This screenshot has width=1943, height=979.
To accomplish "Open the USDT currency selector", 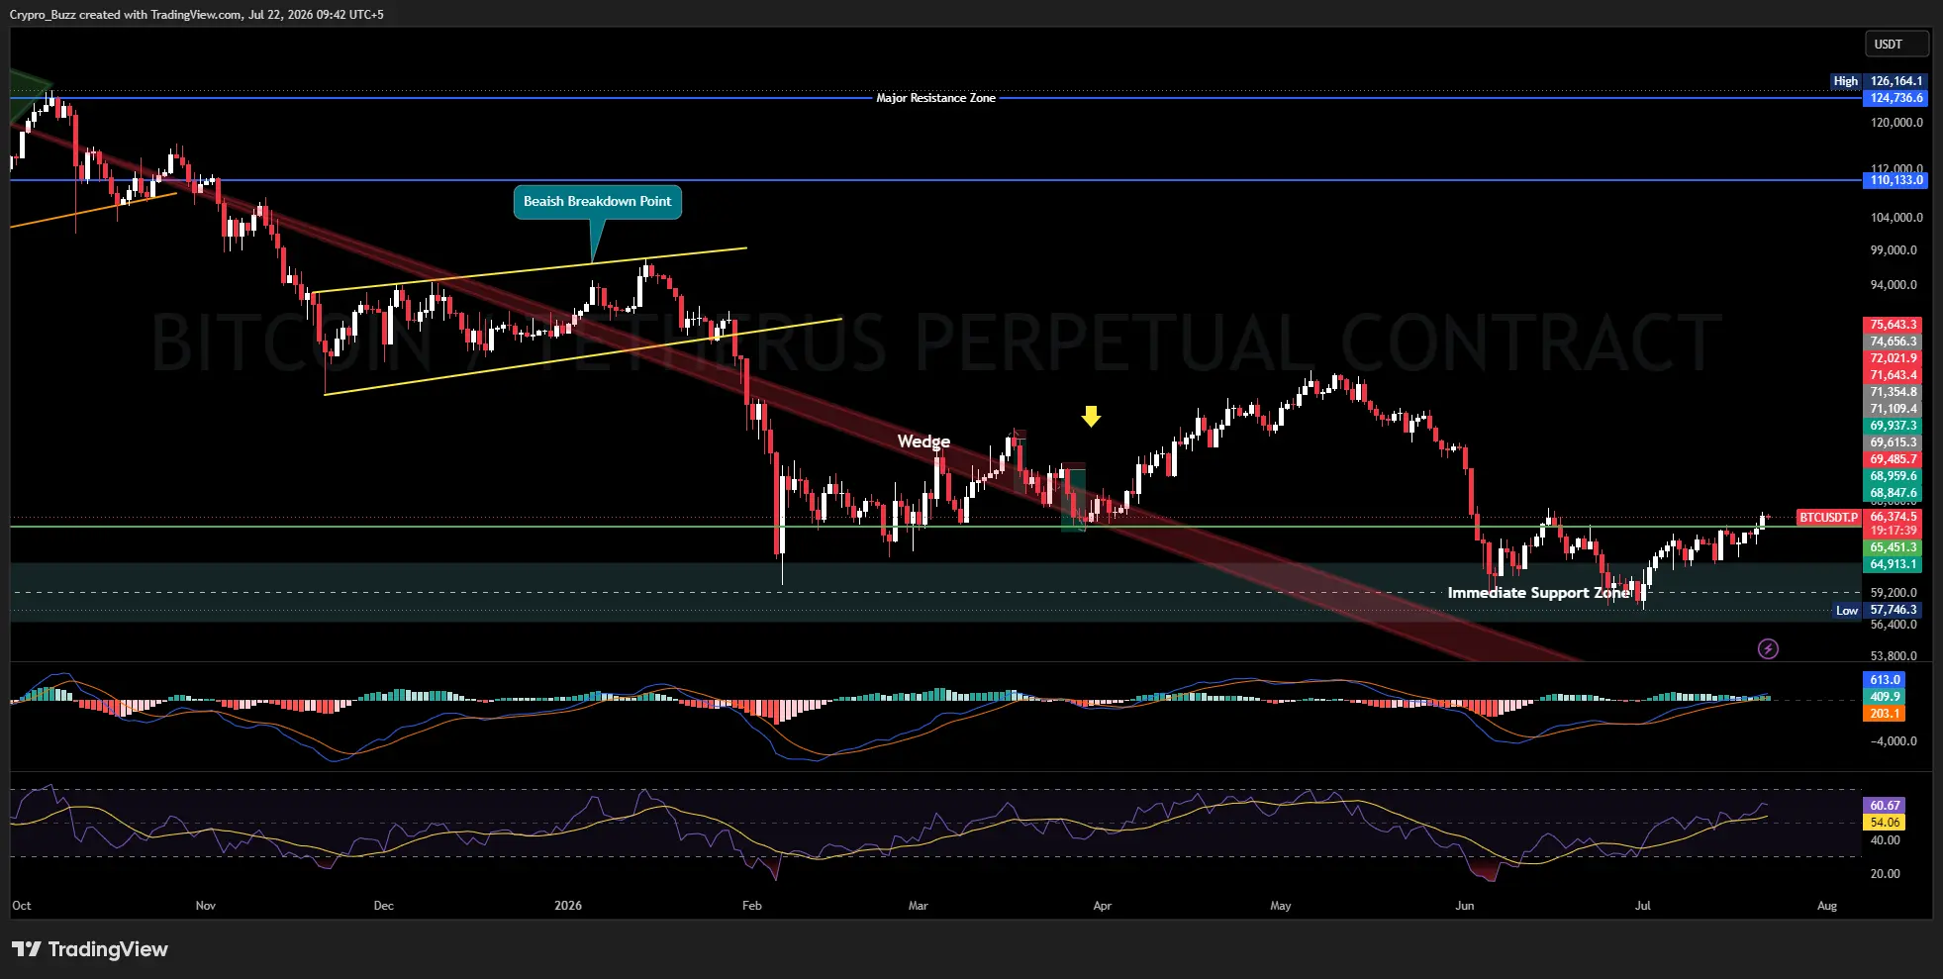I will tap(1896, 45).
